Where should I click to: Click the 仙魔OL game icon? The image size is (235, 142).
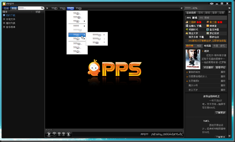[187, 26]
